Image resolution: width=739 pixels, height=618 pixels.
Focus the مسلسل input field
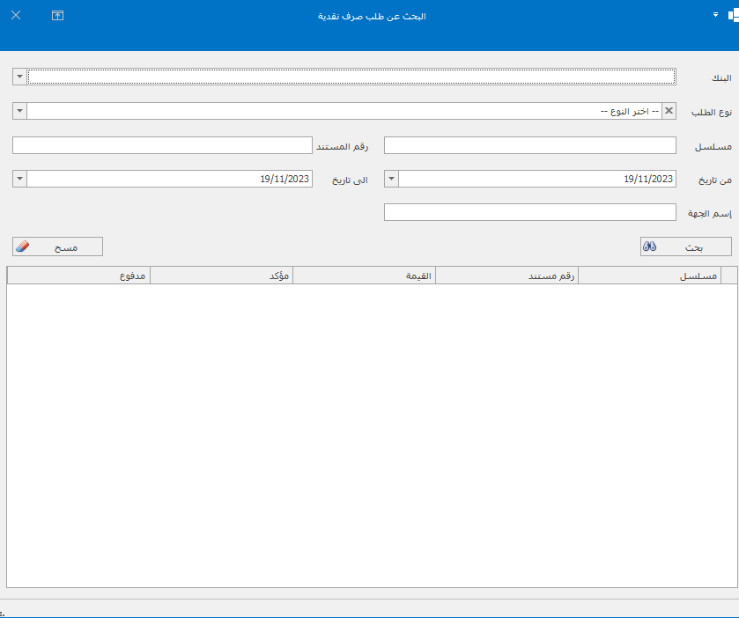point(530,145)
